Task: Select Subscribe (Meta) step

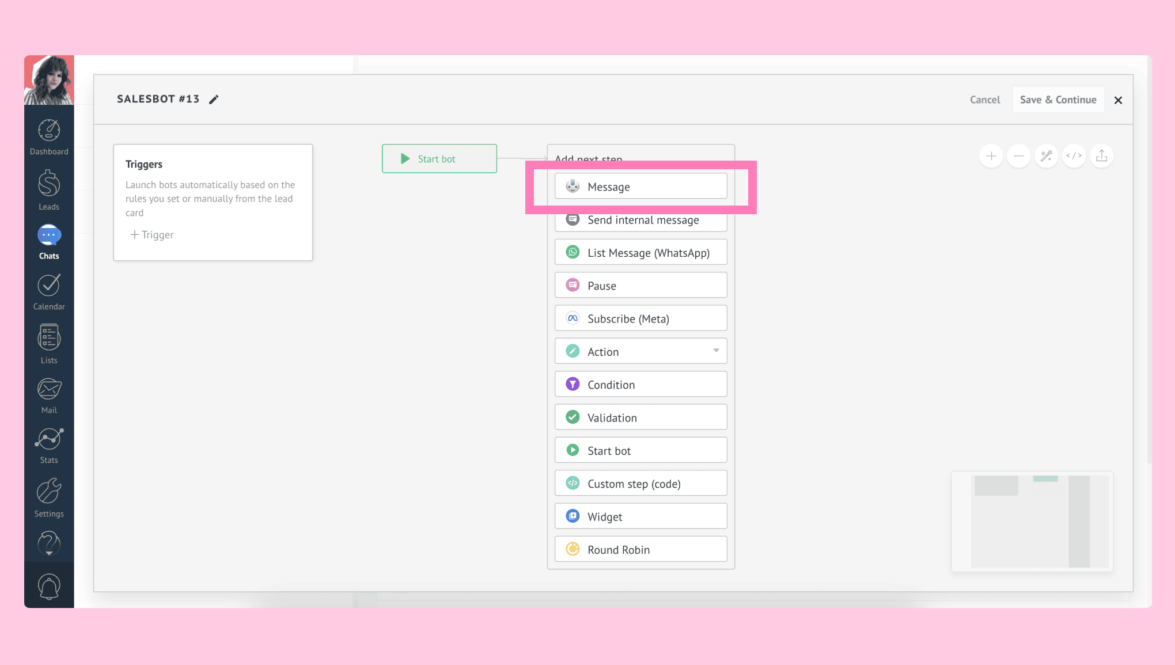Action: tap(640, 318)
